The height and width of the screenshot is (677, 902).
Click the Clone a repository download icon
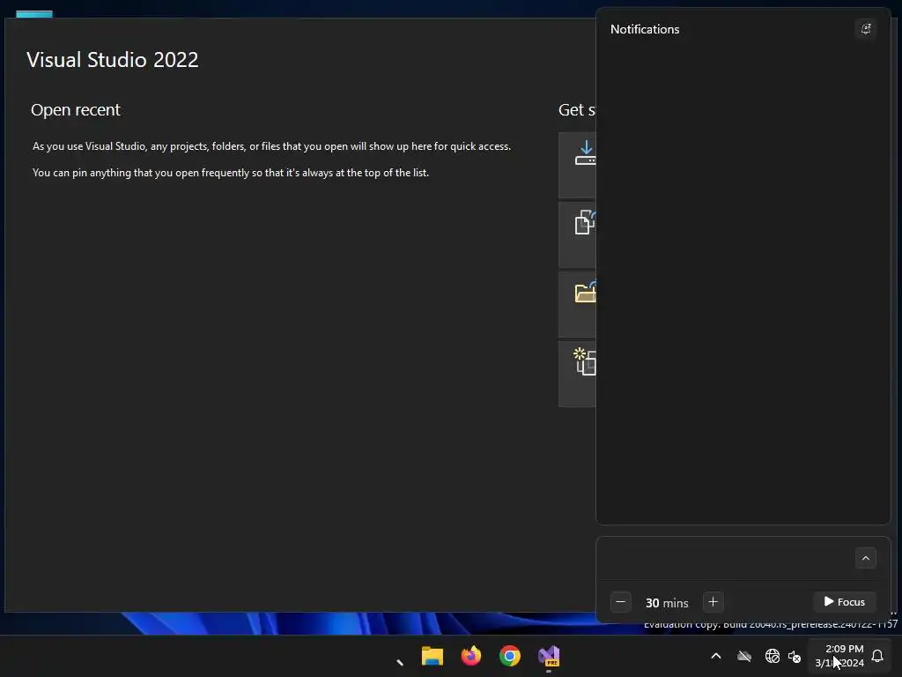coord(585,153)
